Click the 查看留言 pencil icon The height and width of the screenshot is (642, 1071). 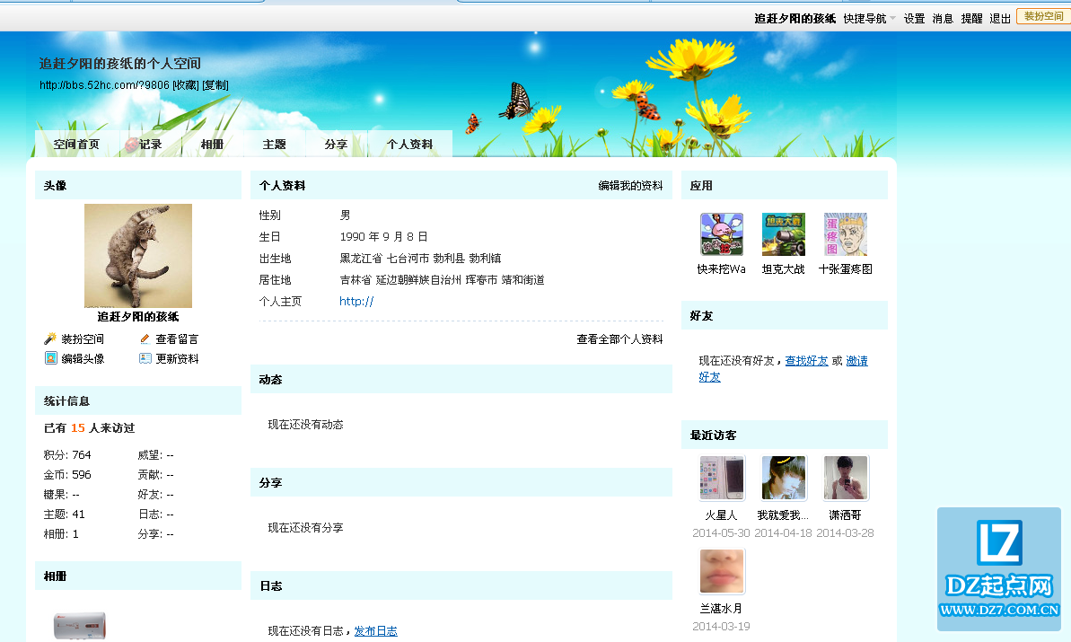(x=145, y=339)
